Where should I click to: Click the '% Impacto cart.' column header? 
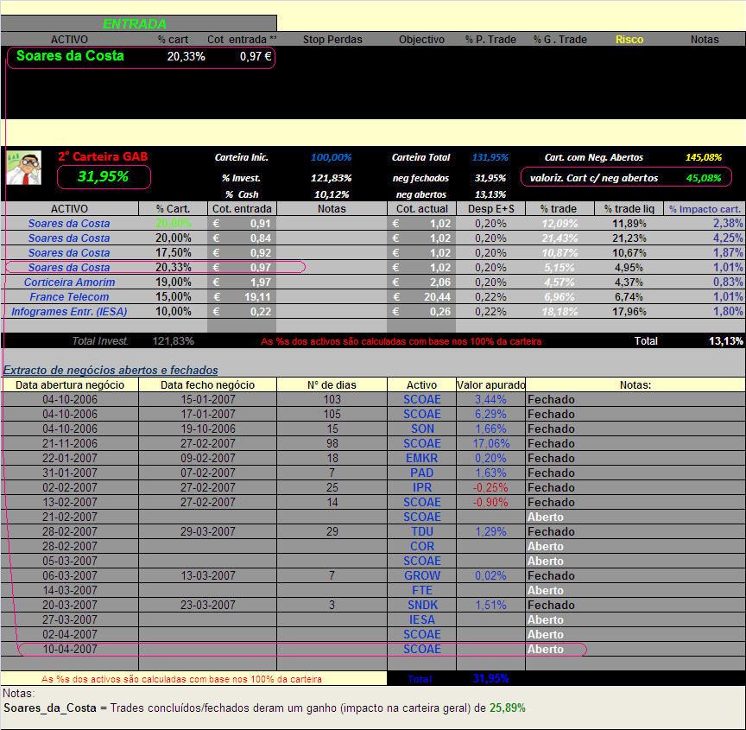(705, 209)
